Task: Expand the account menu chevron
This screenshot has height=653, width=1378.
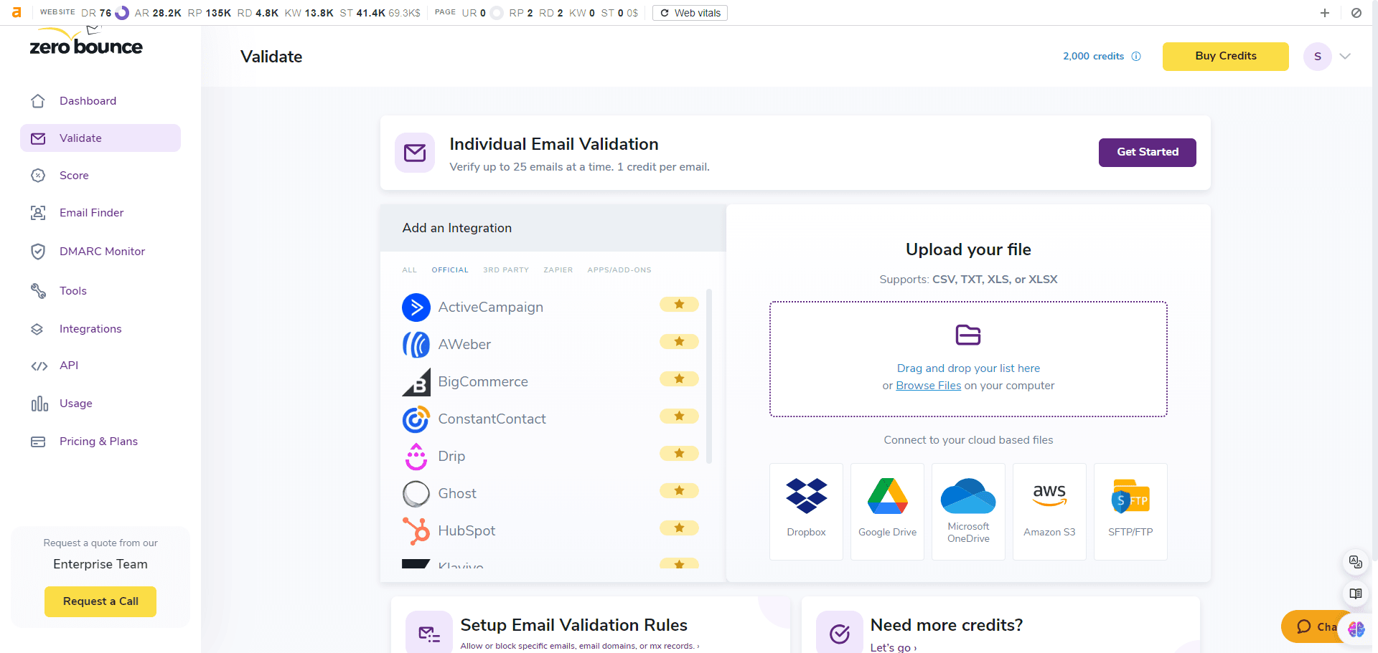Action: 1345,57
